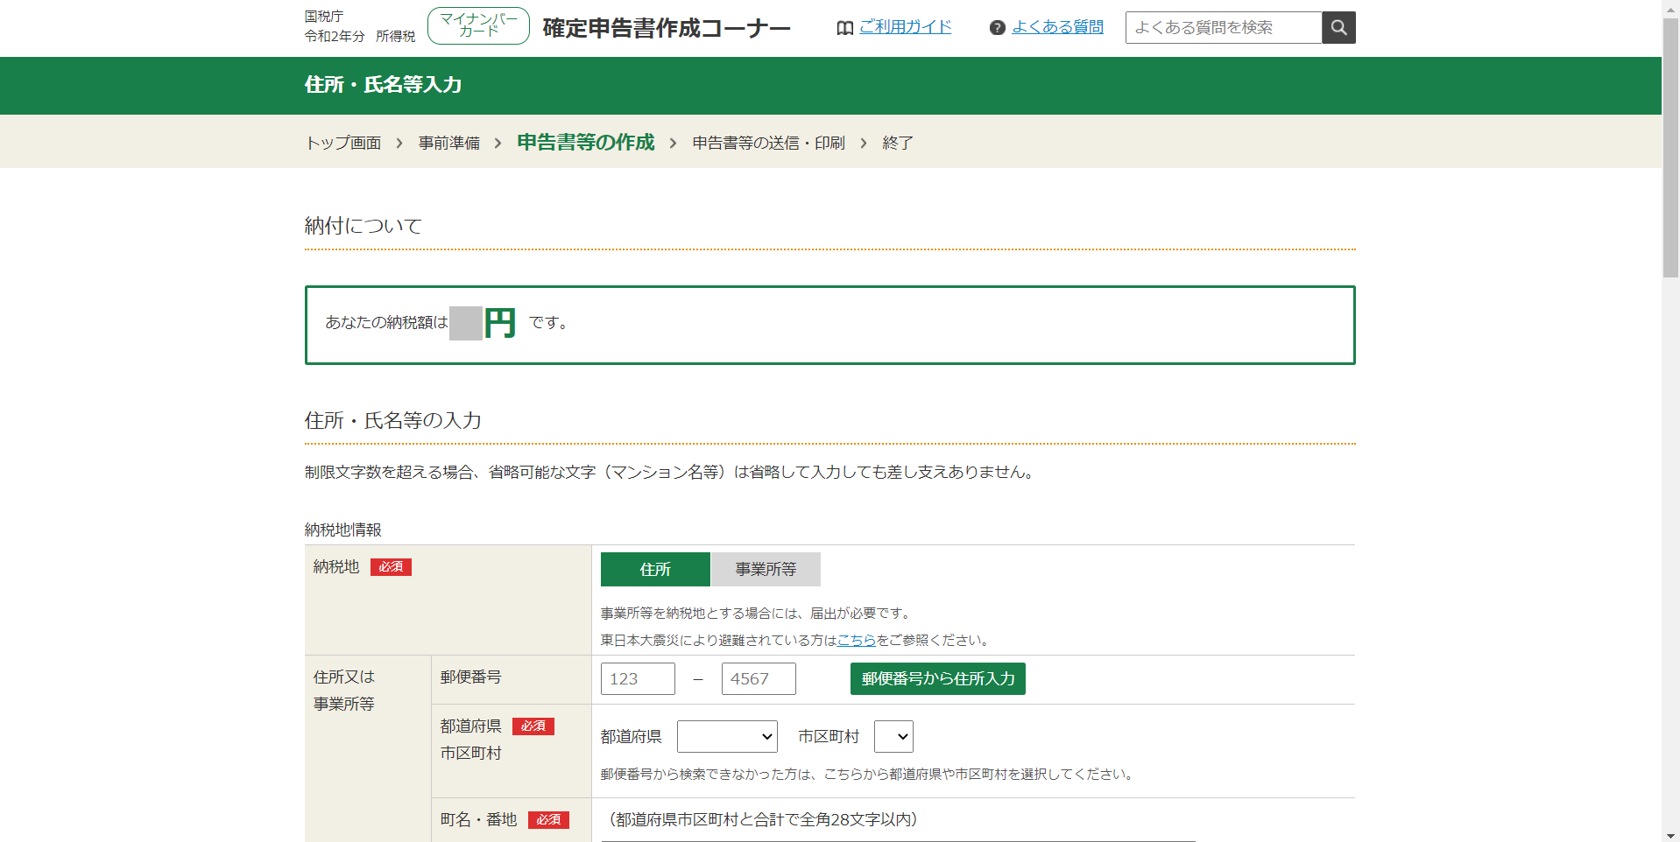Click the scrollbar down arrow

tap(1670, 835)
